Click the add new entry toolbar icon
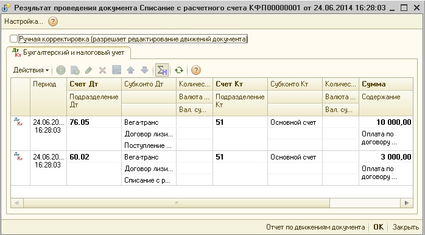 (x=61, y=70)
